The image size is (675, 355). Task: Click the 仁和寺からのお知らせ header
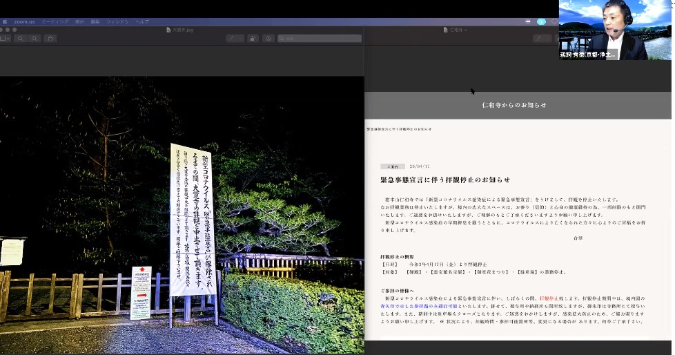[x=514, y=105]
